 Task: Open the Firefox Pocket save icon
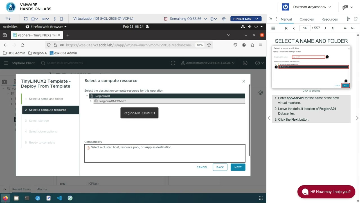point(235,45)
